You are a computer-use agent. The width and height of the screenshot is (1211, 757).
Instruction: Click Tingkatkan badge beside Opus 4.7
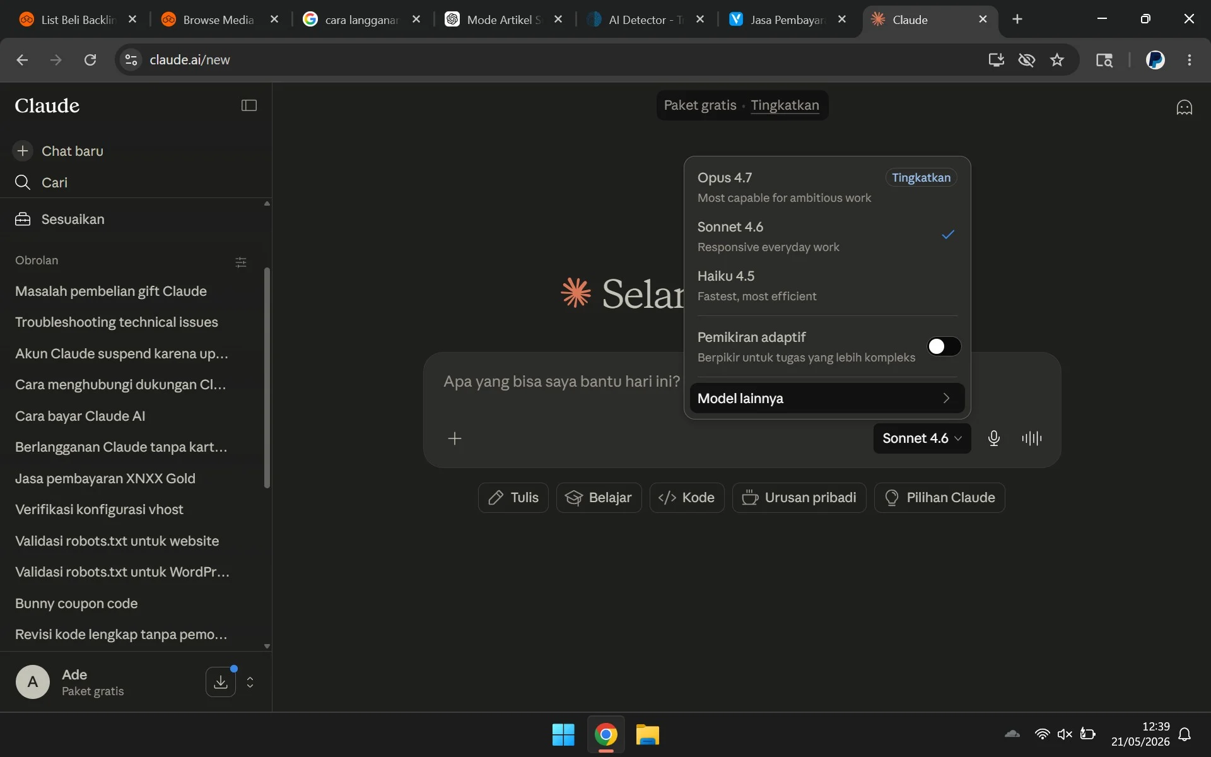click(921, 178)
